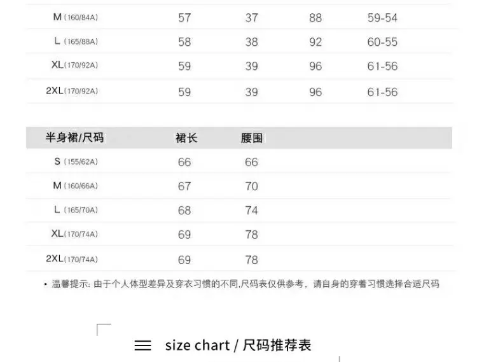477x362 pixels.
Task: Click the 60-55 value in L row
Action: point(382,42)
